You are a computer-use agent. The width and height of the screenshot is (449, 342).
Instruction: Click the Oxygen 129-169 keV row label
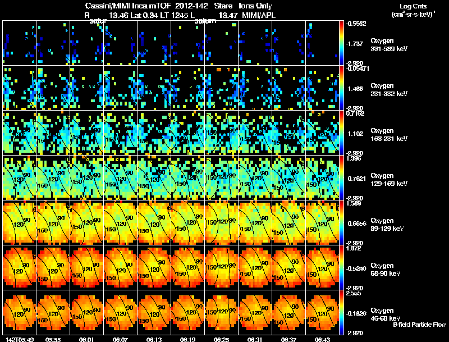(389, 180)
